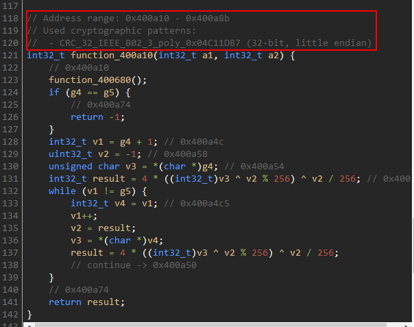
Task: Click the CRC_32_IEEE_802_3_poly_0x04C11DB7 comment line
Action: (x=199, y=43)
